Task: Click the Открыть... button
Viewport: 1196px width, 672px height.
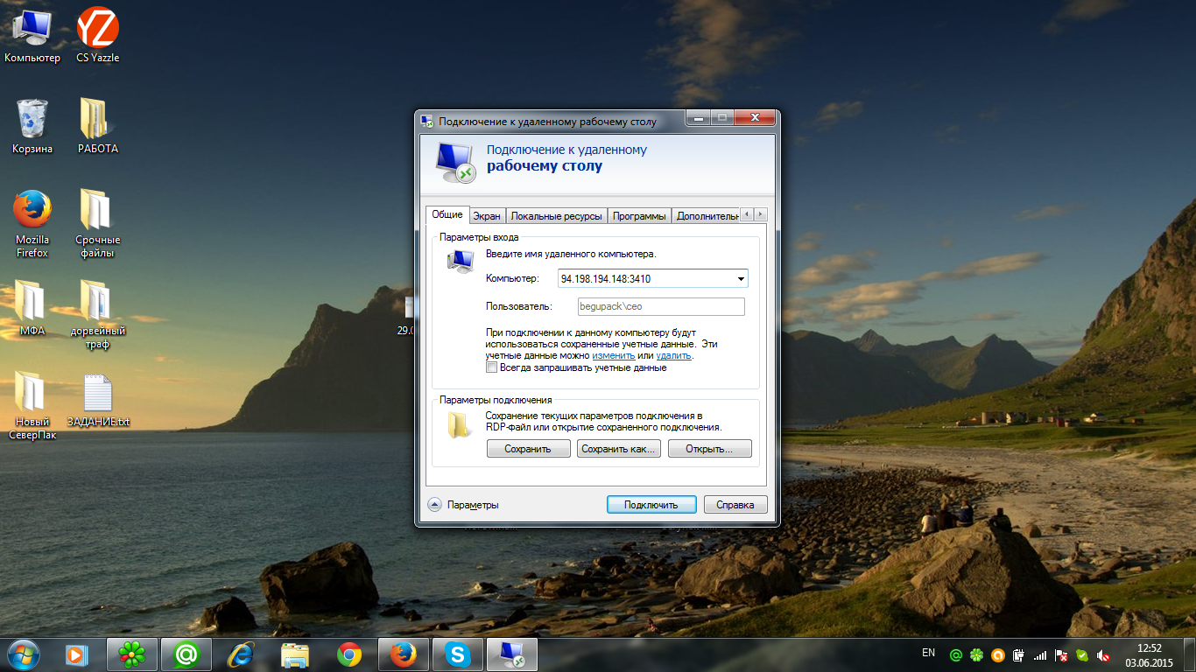Action: tap(709, 449)
